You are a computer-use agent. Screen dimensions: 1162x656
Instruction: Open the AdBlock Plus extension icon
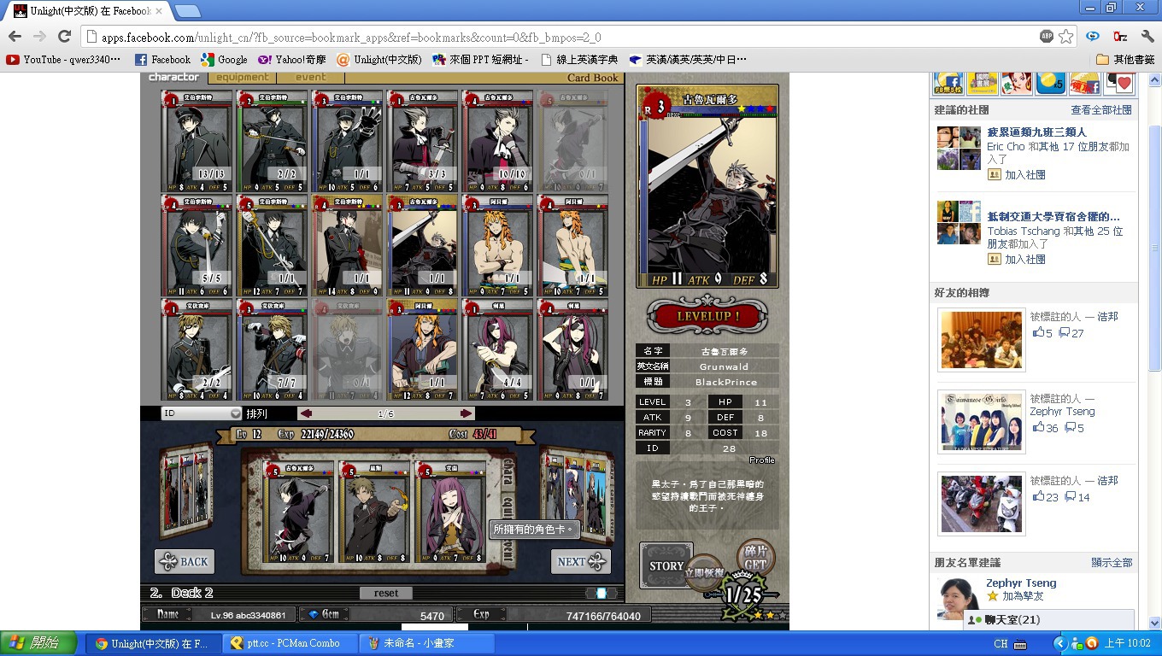tap(1047, 37)
